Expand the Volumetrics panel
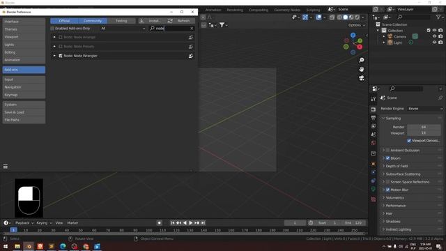Screen dimensions: 446x251 [395, 198]
